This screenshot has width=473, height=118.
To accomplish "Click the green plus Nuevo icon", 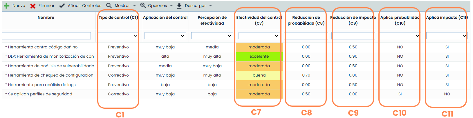I will coord(6,6).
